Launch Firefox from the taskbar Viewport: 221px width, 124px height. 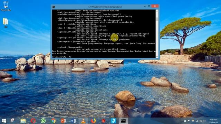[x=93, y=121]
